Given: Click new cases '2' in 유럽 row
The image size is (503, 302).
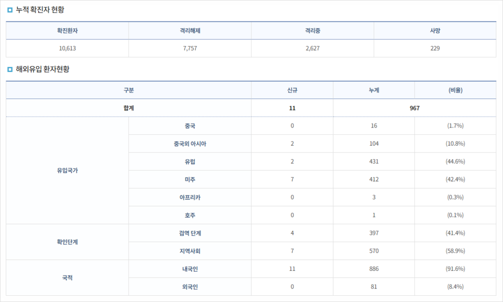Looking at the screenshot, I should pos(292,162).
